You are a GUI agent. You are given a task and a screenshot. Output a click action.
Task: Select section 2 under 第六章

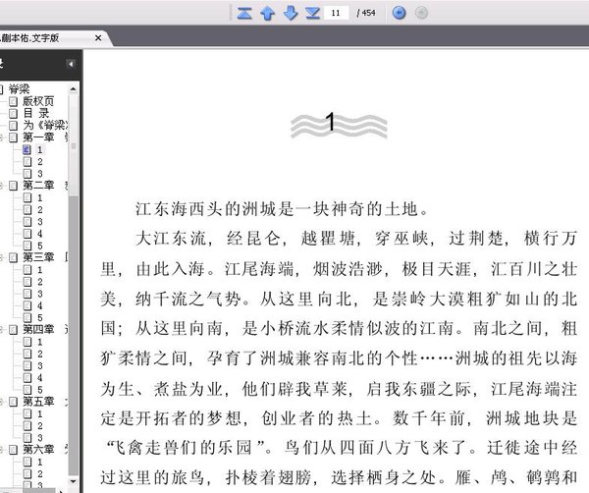point(40,474)
